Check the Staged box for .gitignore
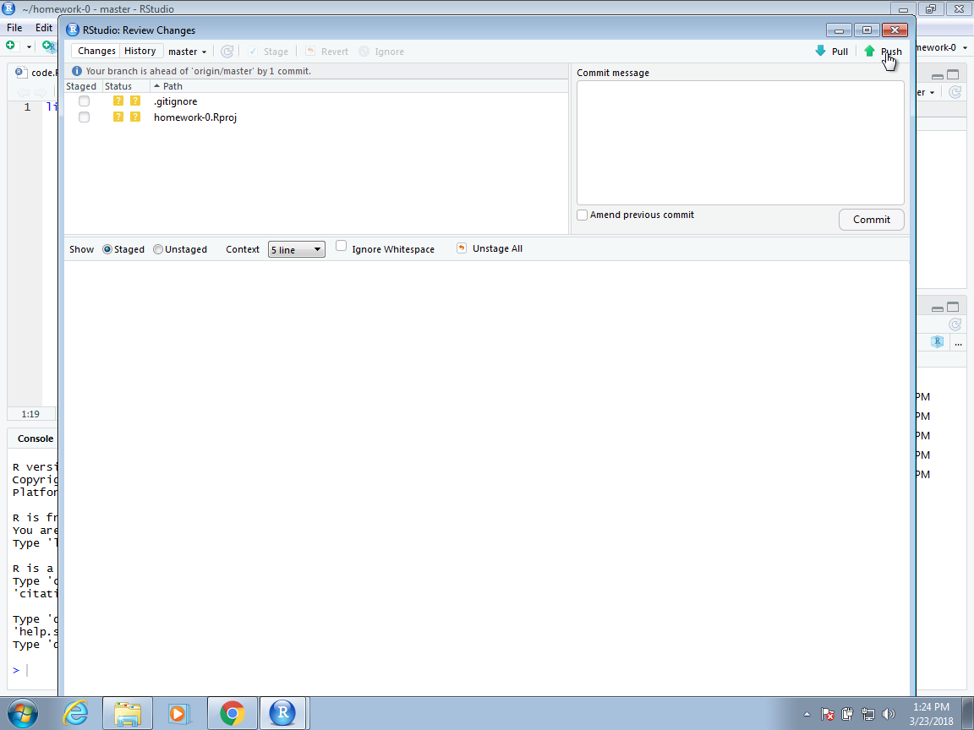The width and height of the screenshot is (974, 730). pyautogui.click(x=84, y=101)
